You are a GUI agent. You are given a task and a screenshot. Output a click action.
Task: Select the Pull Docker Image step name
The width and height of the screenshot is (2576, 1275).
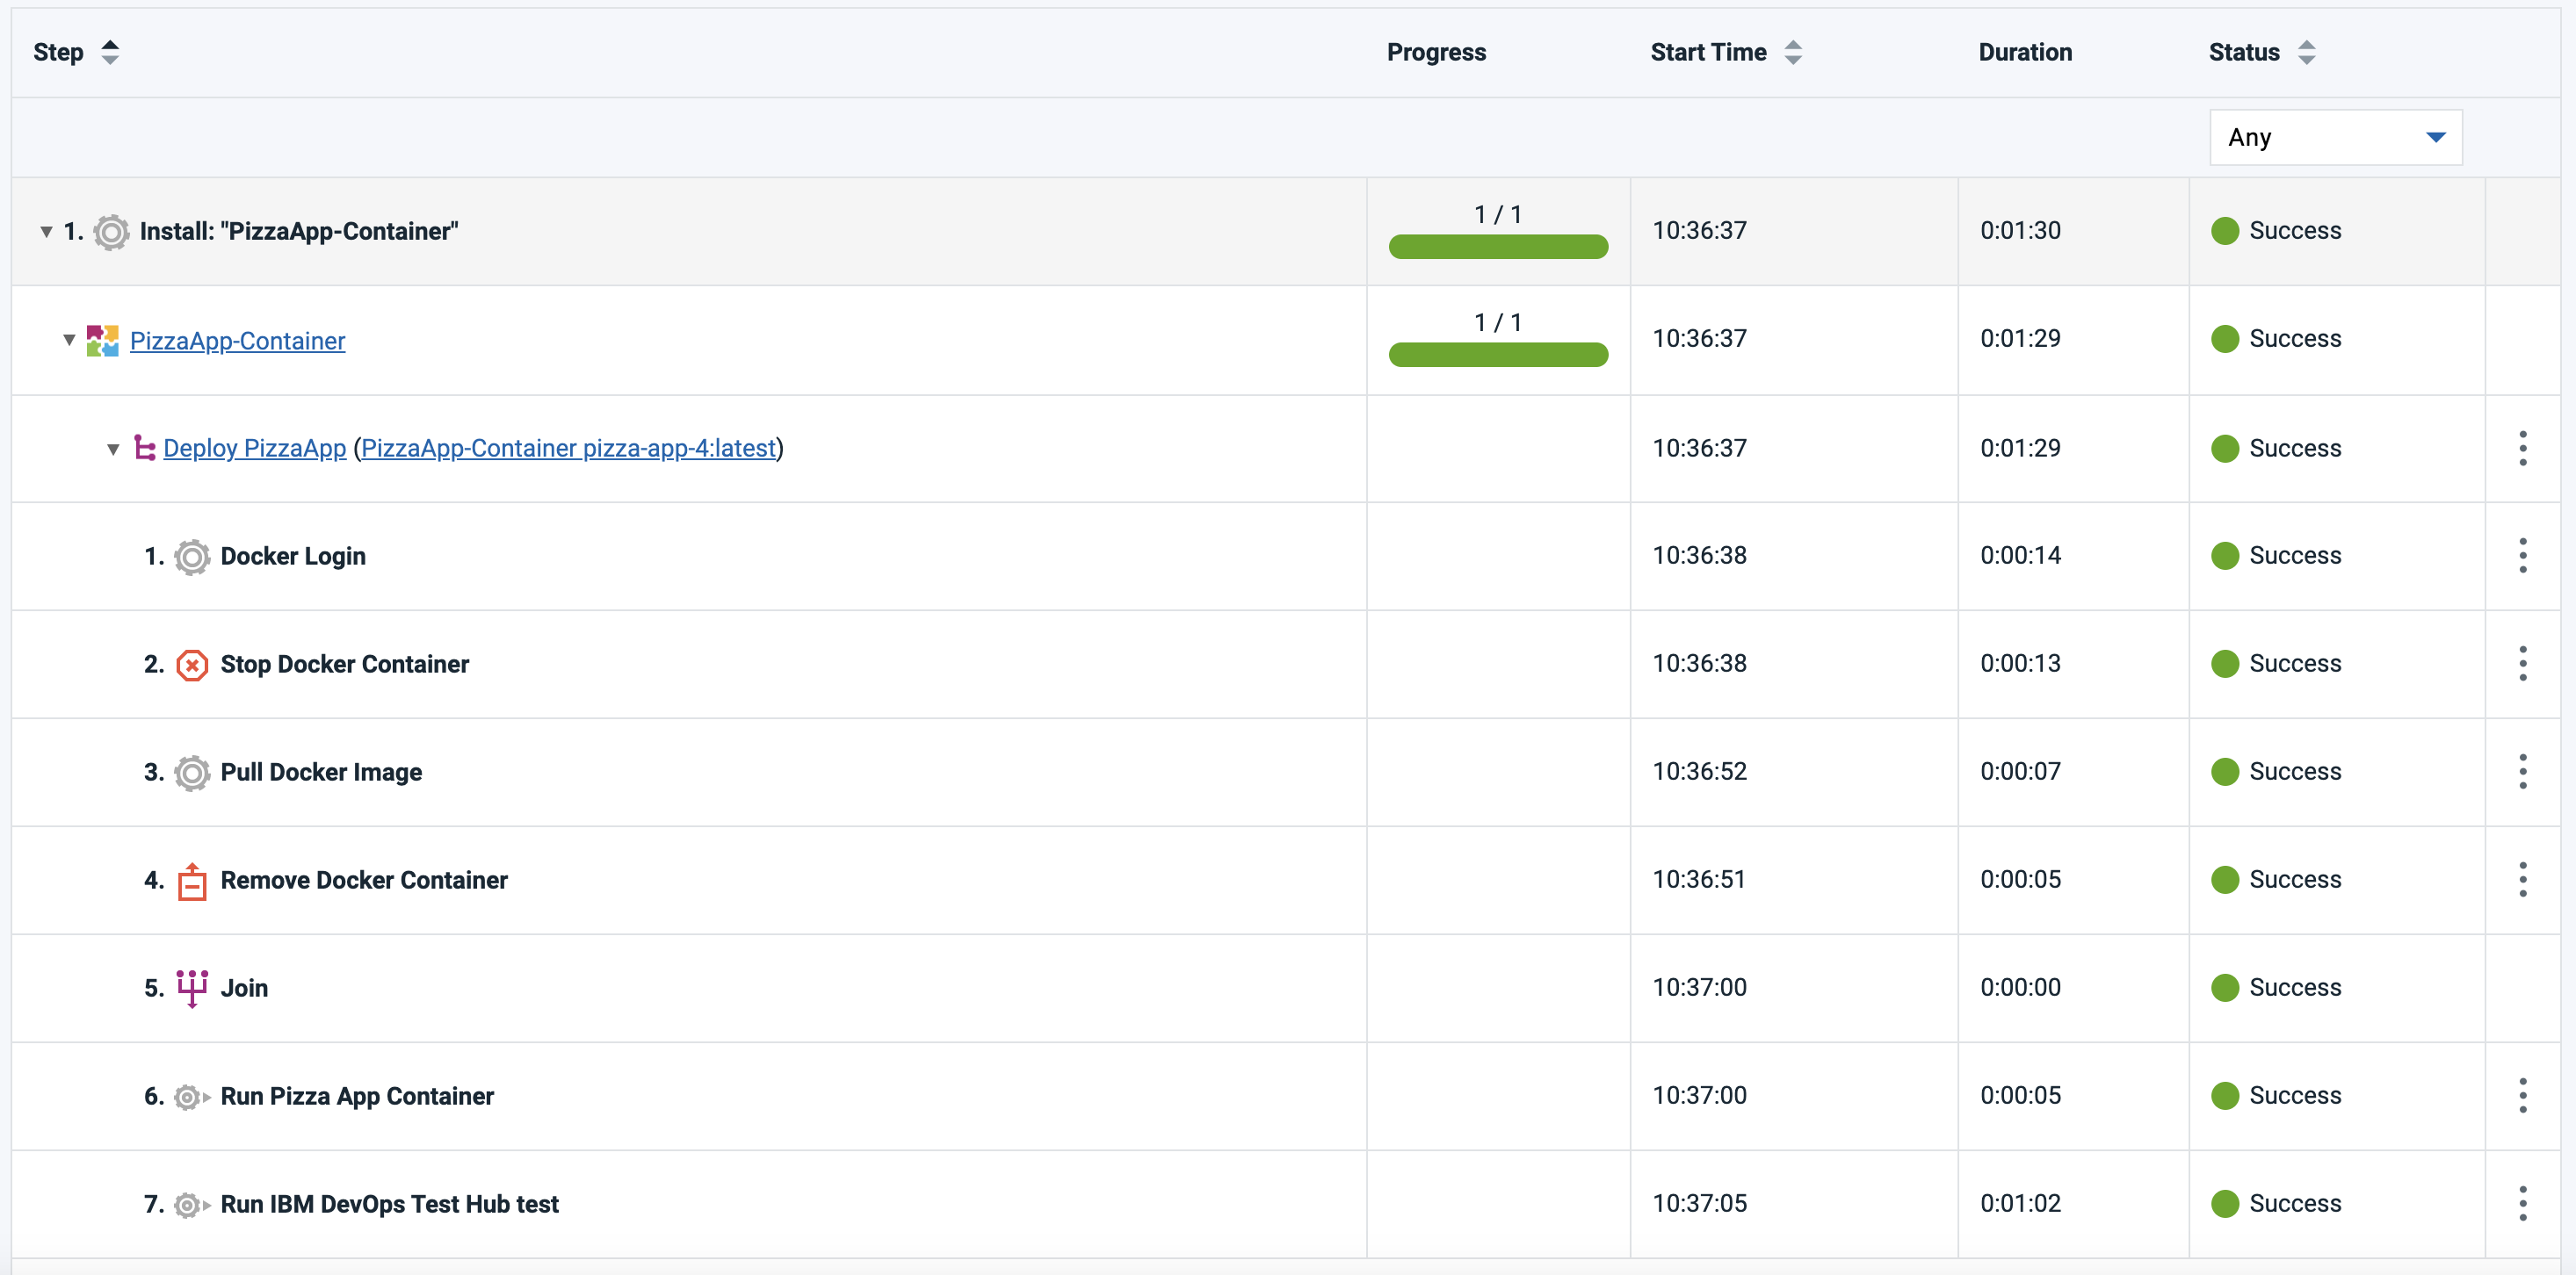[321, 773]
